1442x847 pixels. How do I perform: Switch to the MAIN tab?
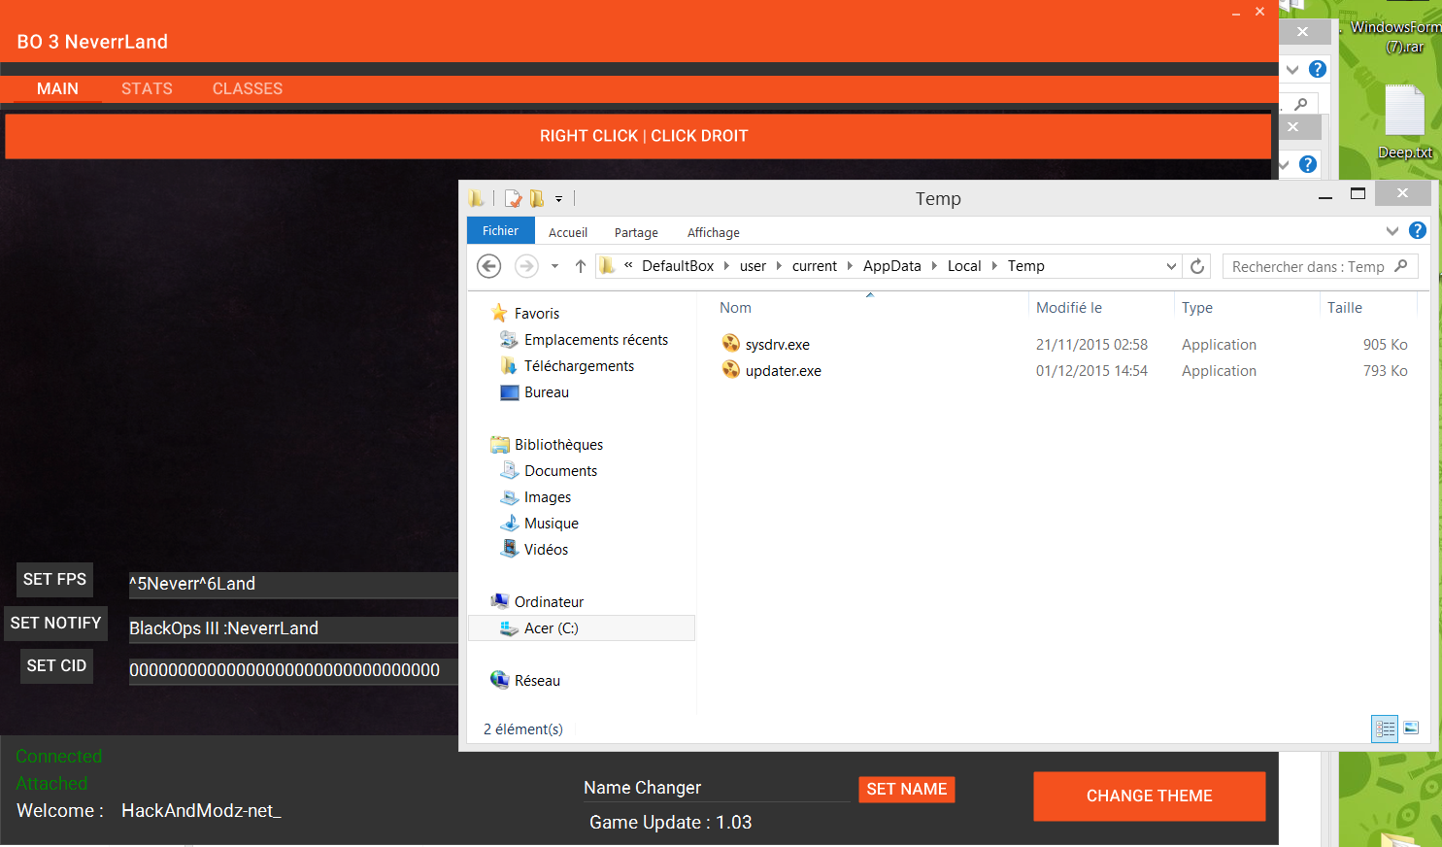click(x=57, y=88)
